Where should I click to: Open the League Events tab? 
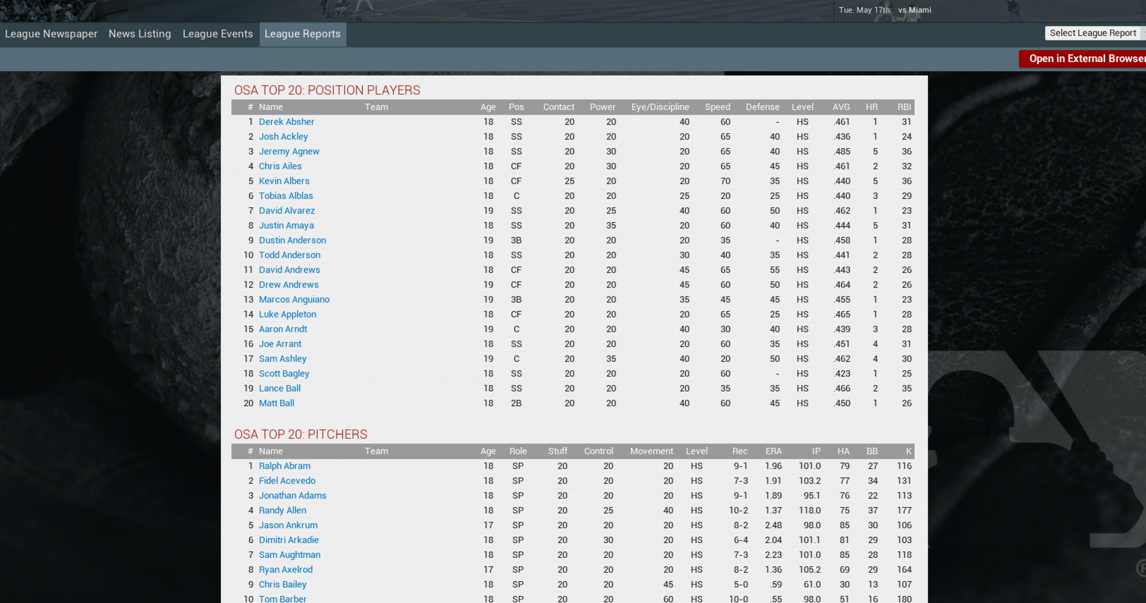click(217, 34)
